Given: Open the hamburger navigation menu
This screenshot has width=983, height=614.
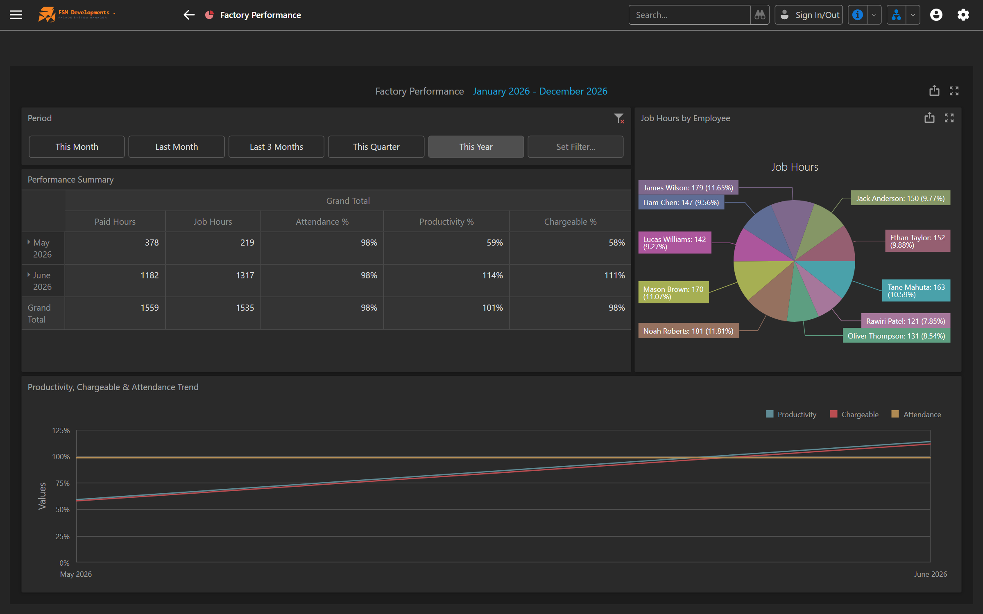Looking at the screenshot, I should (16, 15).
